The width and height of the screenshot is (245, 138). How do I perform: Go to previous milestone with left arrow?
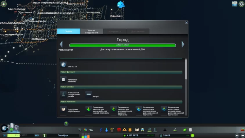(x=61, y=44)
